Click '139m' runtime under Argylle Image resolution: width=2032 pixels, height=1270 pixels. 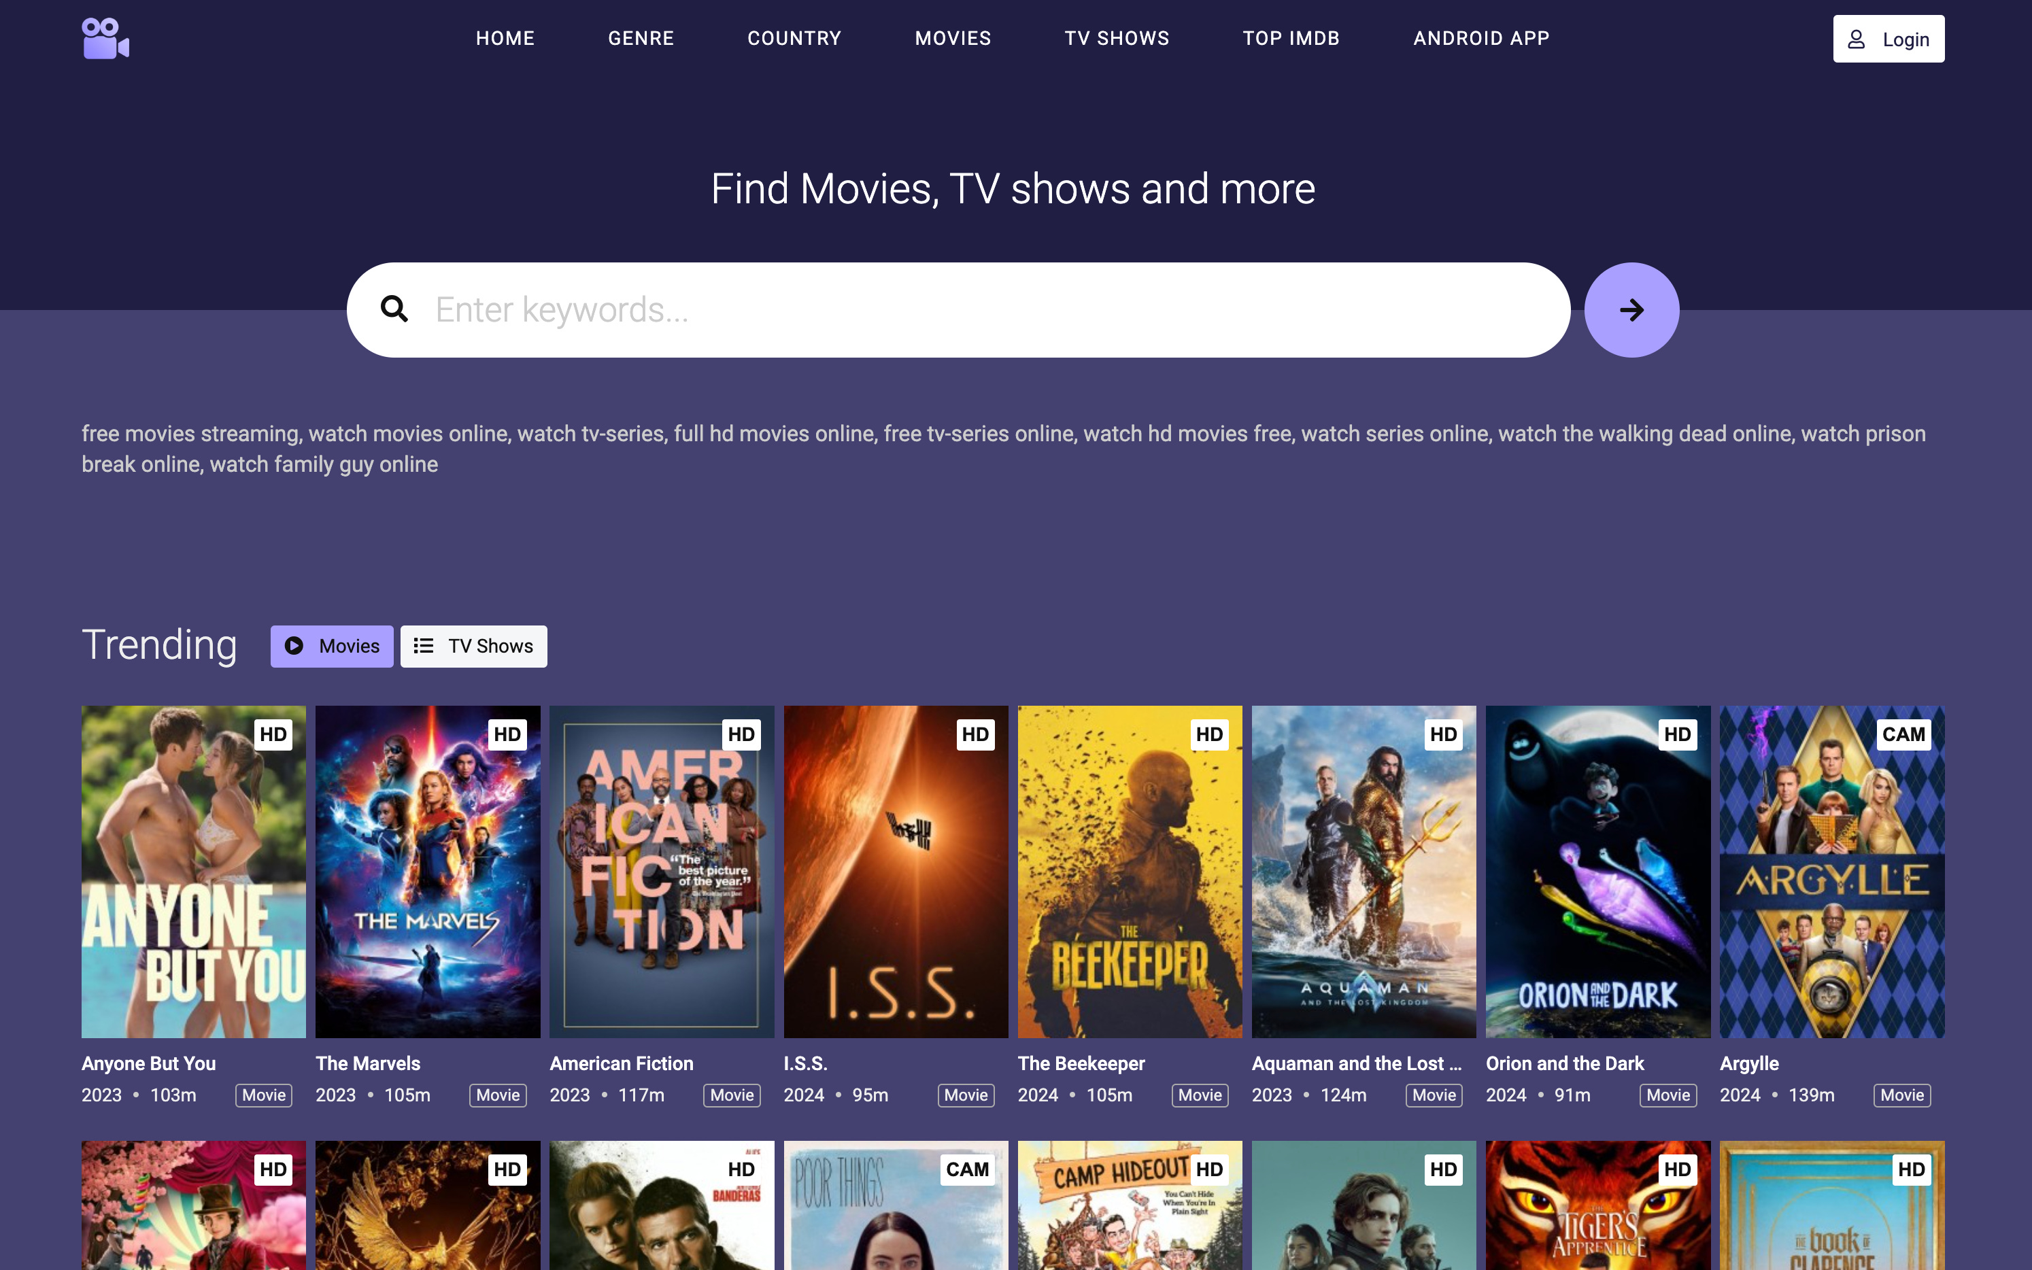point(1811,1095)
